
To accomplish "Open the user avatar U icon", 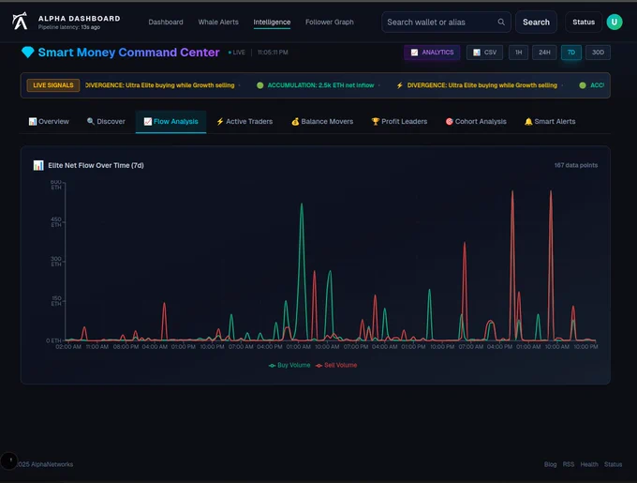I will pyautogui.click(x=614, y=23).
